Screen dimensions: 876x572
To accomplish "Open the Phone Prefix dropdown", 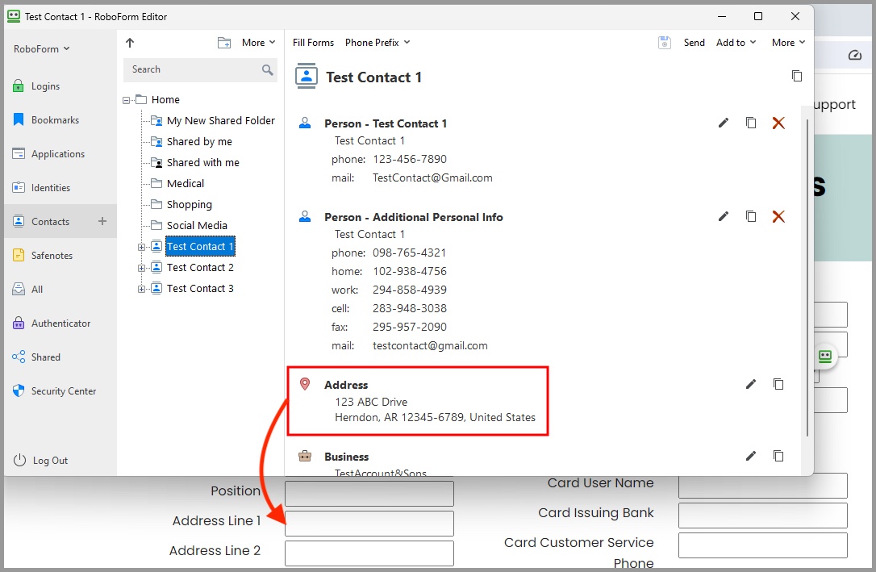I will click(378, 43).
